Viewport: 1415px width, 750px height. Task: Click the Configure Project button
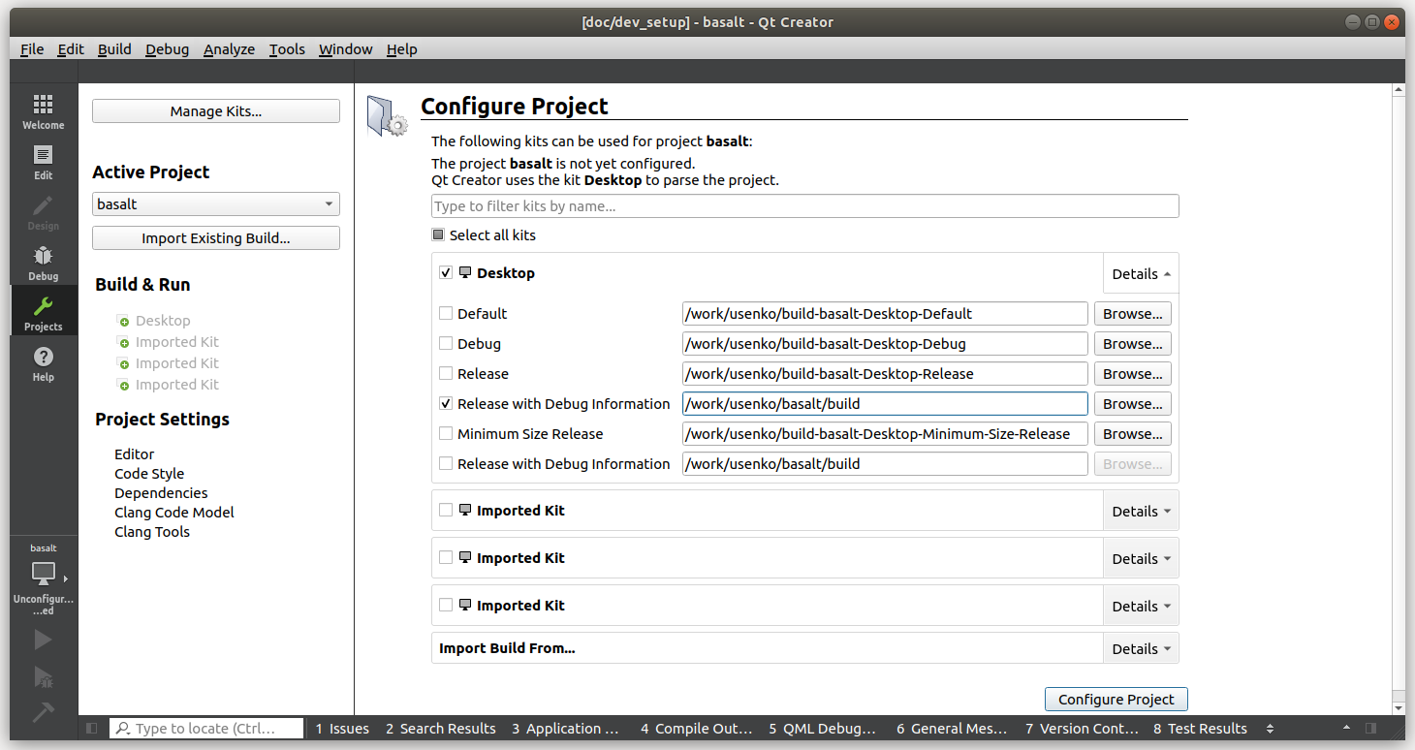tap(1116, 699)
